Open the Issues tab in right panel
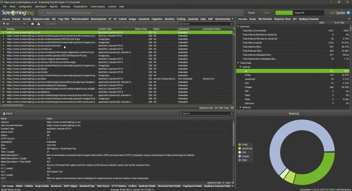The height and width of the screenshot is (191, 352). [x=253, y=19]
